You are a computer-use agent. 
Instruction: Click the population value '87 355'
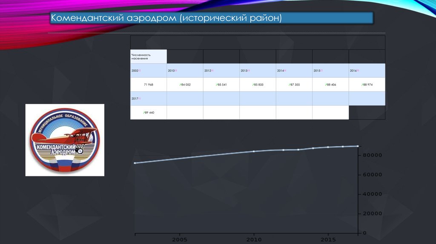click(x=295, y=85)
